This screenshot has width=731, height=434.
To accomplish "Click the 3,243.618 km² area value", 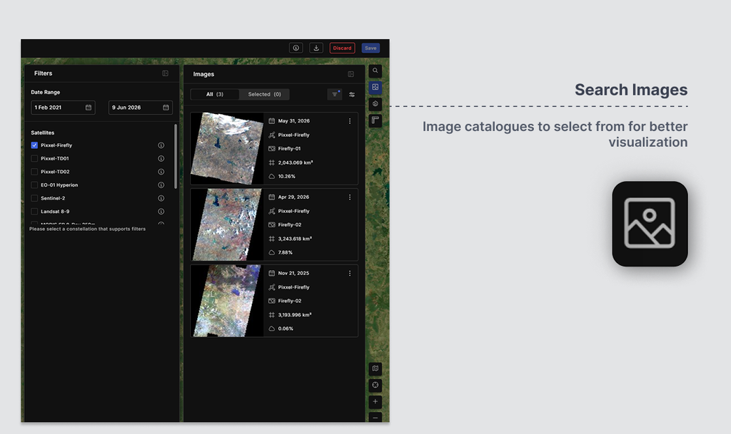I will point(295,239).
